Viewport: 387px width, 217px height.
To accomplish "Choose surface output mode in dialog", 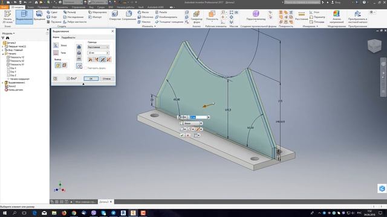I will (x=64, y=65).
